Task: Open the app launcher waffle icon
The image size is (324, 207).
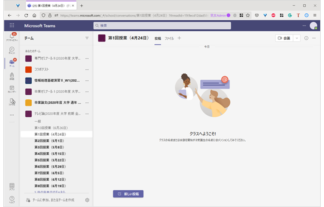Action: click(12, 25)
